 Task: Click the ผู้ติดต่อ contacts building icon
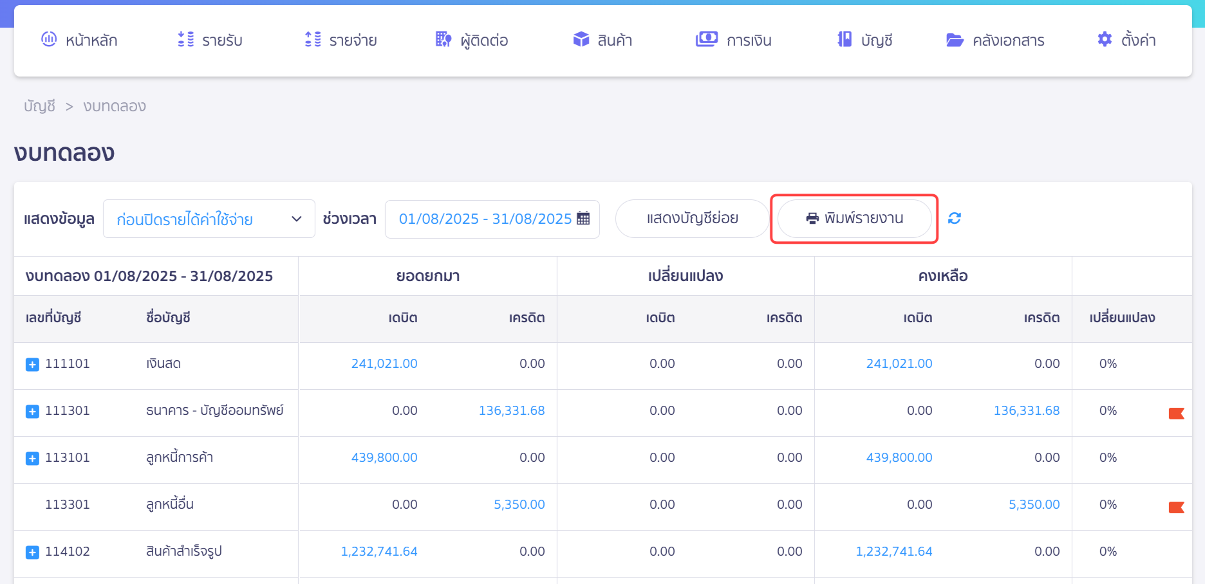point(444,39)
